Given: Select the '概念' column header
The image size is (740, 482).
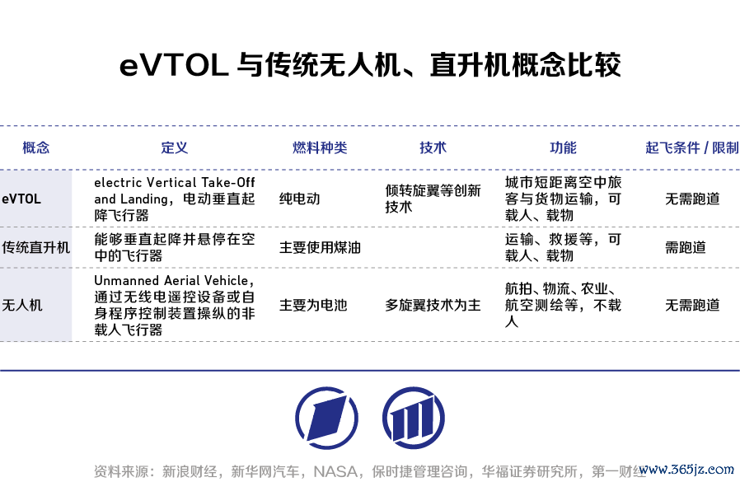Looking at the screenshot, I should click(36, 147).
